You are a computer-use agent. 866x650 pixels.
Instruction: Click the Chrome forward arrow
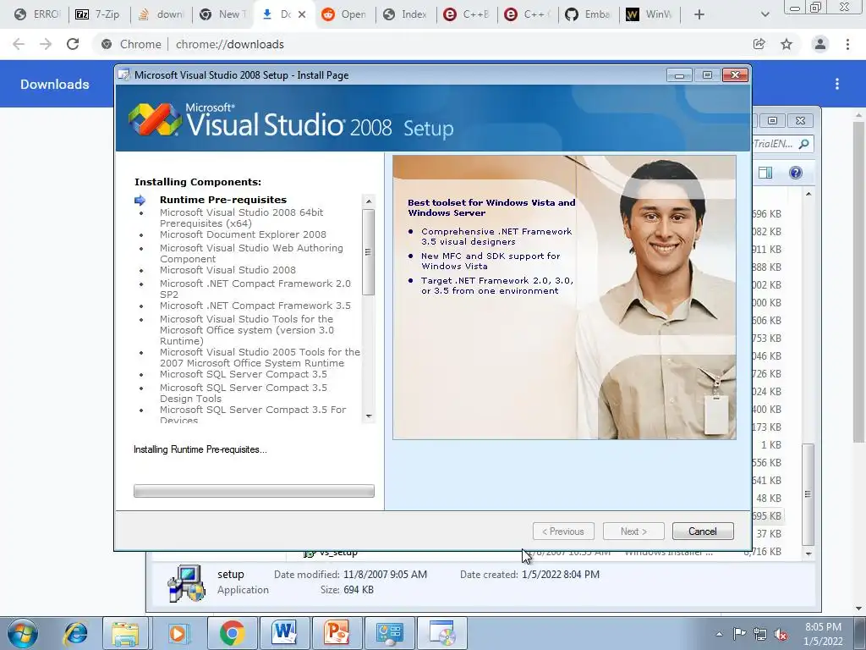(46, 44)
